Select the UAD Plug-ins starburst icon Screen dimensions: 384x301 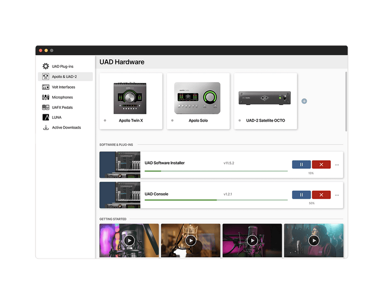click(x=45, y=66)
